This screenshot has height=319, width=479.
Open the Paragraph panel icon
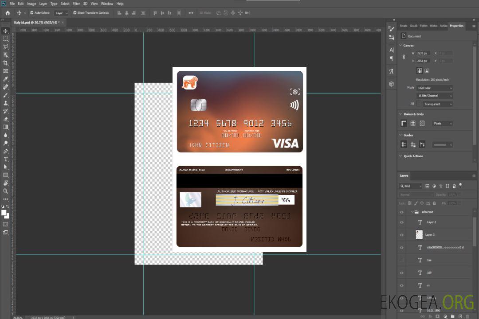click(392, 58)
